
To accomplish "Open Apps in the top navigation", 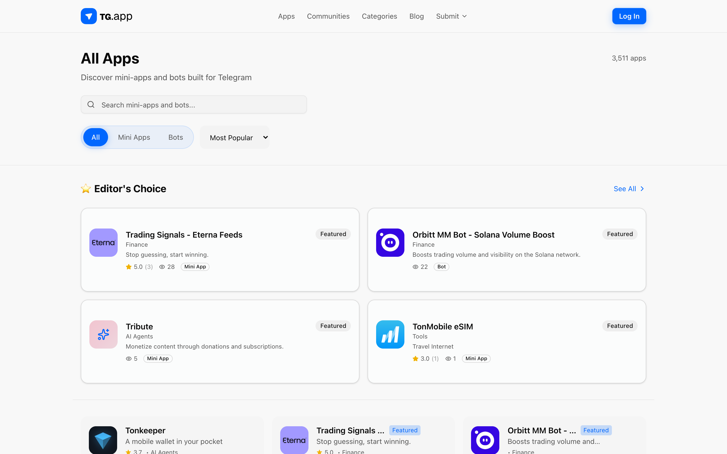I will [x=286, y=16].
